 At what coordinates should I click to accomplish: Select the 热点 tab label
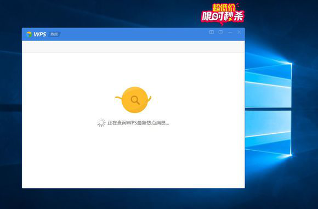click(54, 35)
